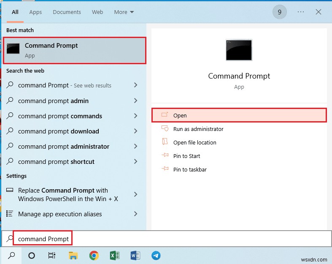
Task: Click the pin icon beside Pin to Start
Action: click(x=165, y=155)
